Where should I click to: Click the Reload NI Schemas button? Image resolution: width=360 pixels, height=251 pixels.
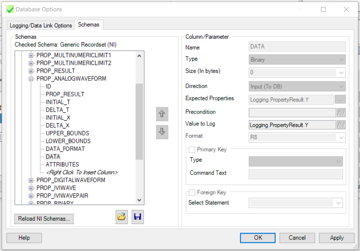pyautogui.click(x=44, y=219)
